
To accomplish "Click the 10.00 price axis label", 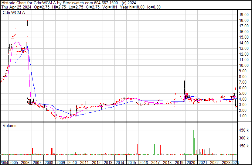I will tap(244, 65).
